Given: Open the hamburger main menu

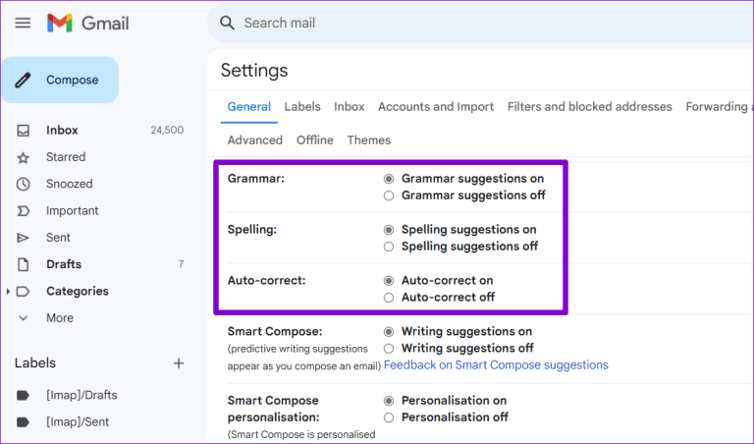Looking at the screenshot, I should click(x=23, y=23).
